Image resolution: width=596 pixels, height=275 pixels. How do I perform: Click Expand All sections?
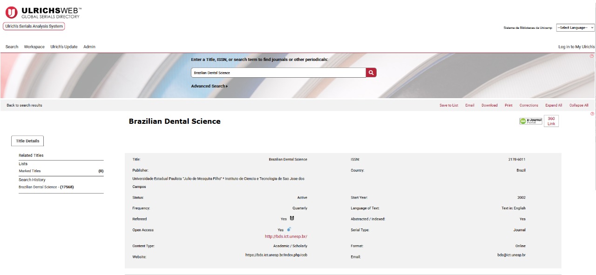click(x=554, y=105)
